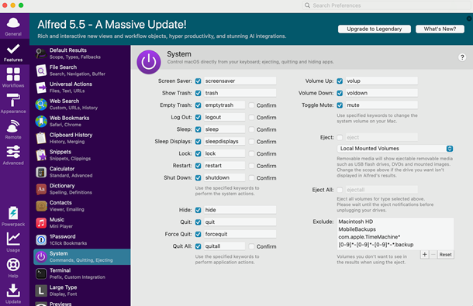Select 1Password feature
This screenshot has width=473, height=306.
tap(81, 239)
